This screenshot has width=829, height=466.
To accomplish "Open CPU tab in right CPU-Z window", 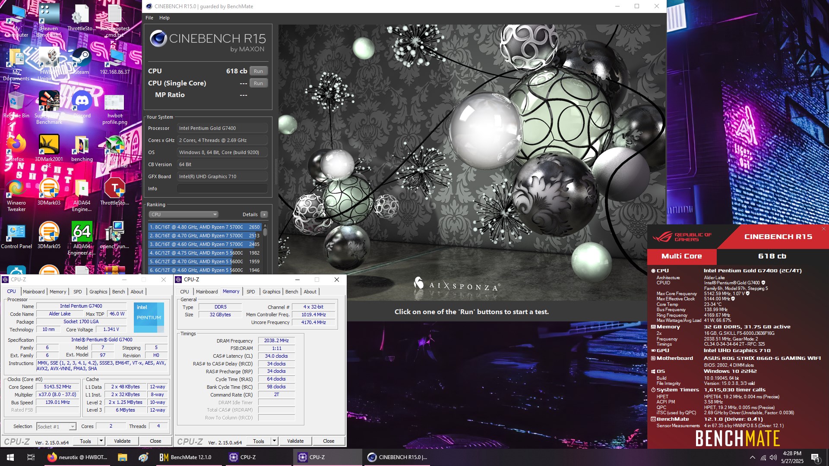I will coord(184,292).
